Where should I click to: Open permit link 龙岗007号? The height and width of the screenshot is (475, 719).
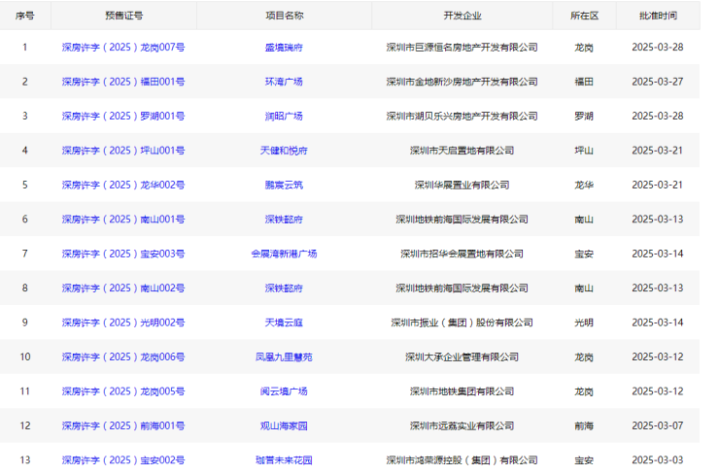122,47
